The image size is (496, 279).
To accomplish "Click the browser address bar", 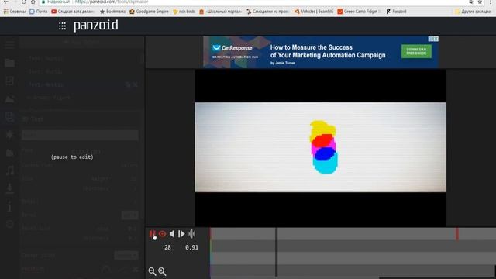I will 253,2.
